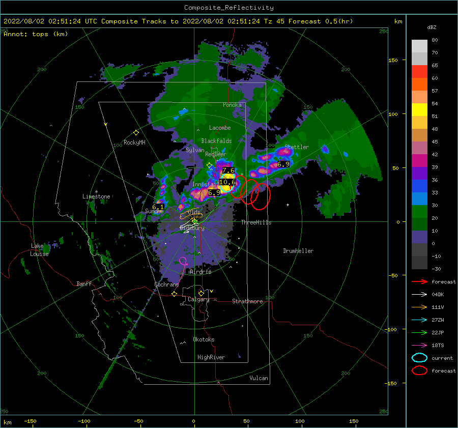458x428 pixels.
Task: Click the 6.1 storm top label near Sundre
Action: (x=158, y=207)
